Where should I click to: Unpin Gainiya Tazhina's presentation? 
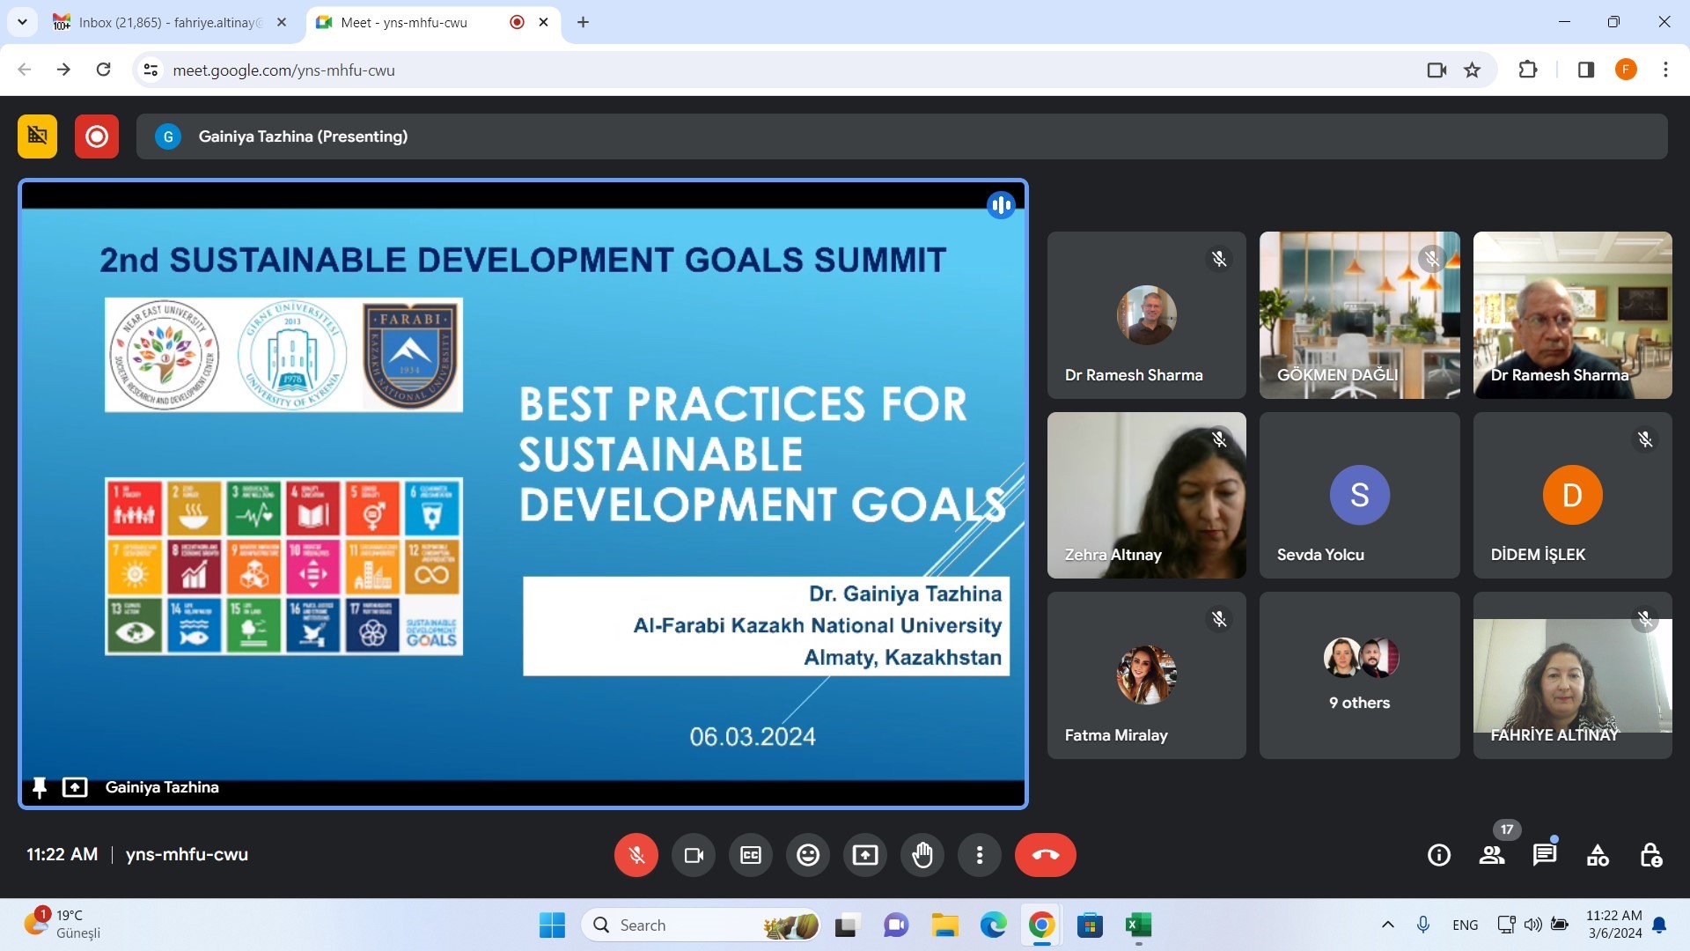(39, 787)
